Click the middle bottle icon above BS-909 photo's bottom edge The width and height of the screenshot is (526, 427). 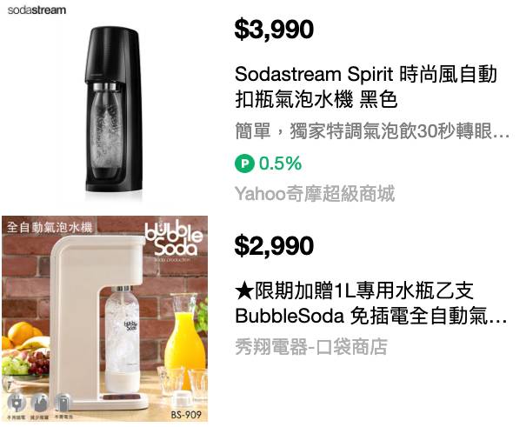pos(40,402)
